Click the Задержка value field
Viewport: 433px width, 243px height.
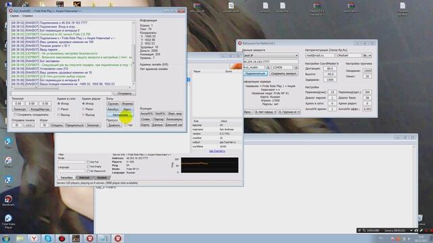(329, 80)
